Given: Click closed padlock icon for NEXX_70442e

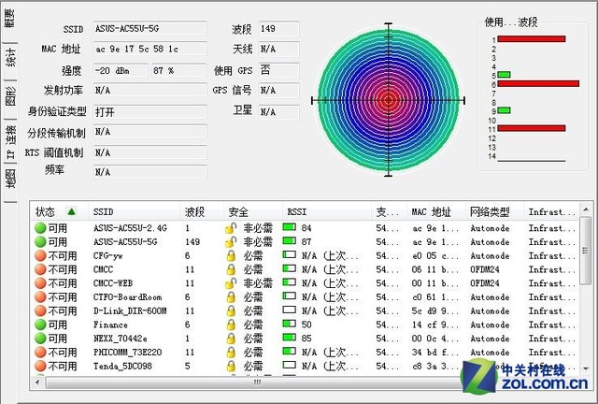Looking at the screenshot, I should [231, 339].
